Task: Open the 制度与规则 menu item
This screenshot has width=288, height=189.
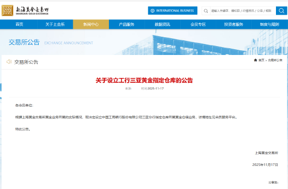Action: pos(270,25)
